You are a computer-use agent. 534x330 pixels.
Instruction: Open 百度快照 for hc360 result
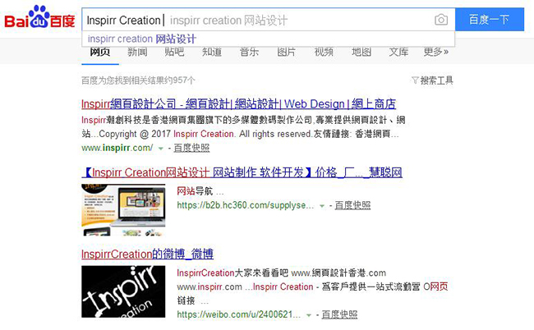coord(352,205)
